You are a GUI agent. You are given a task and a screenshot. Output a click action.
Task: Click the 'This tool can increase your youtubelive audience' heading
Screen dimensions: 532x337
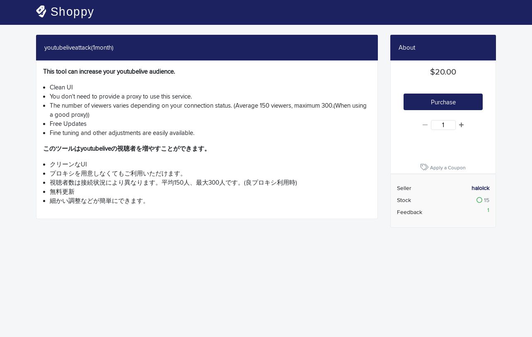[x=109, y=72]
